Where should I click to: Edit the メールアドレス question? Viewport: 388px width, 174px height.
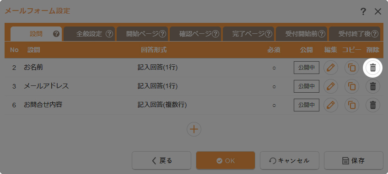pyautogui.click(x=331, y=86)
